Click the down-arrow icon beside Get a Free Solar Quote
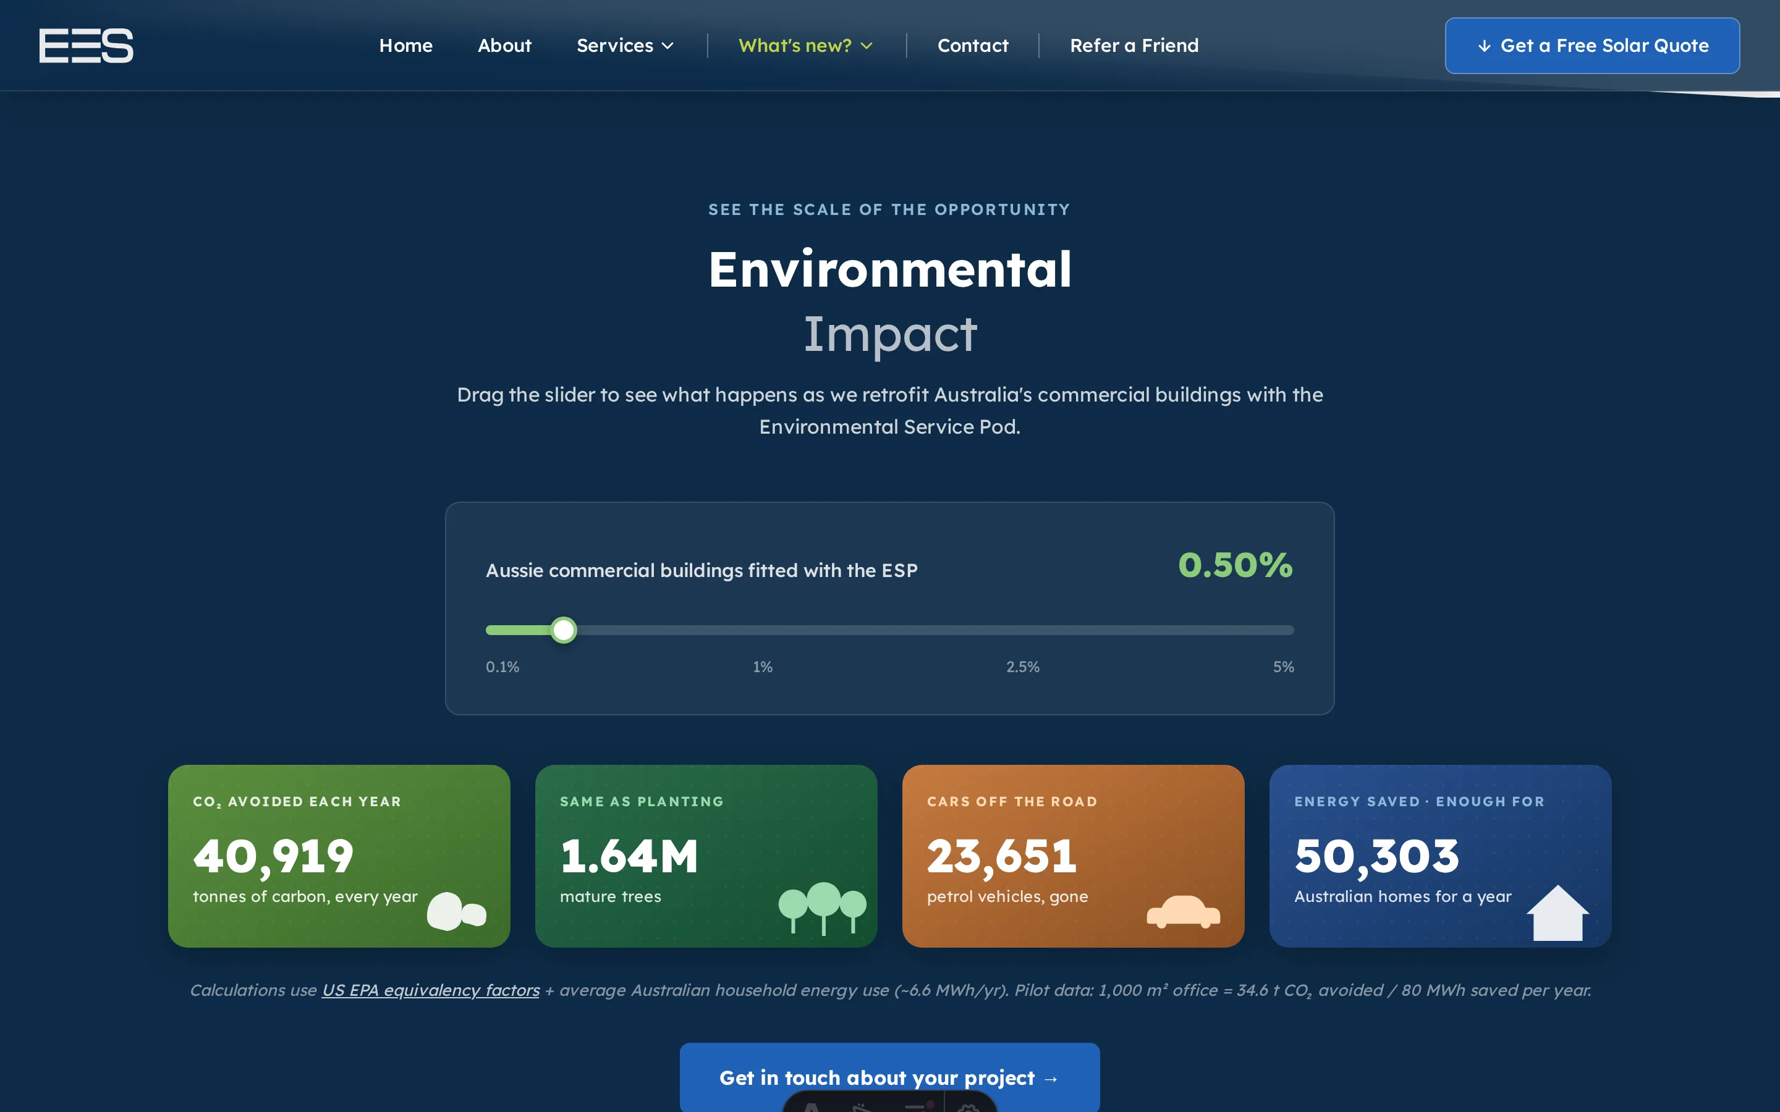Screen dimensions: 1780x1112 (1485, 46)
